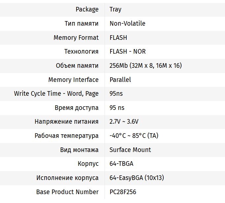Click the "Memory Interface" label

(x=73, y=80)
